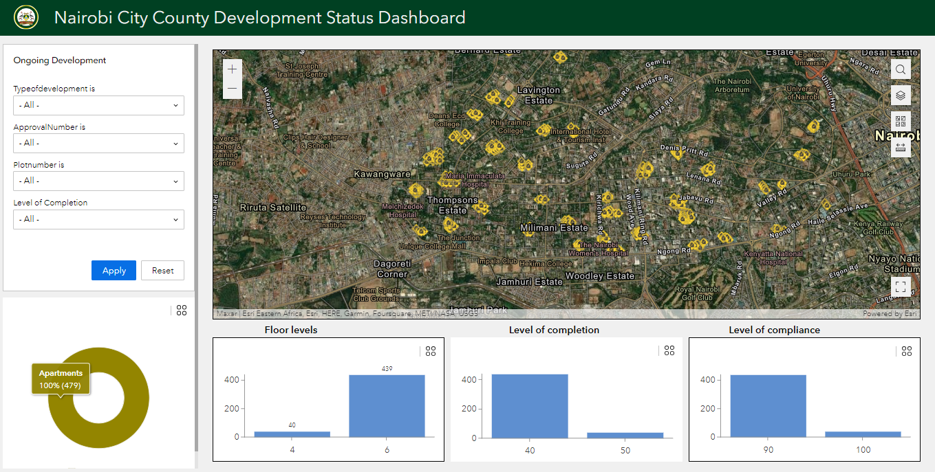The image size is (935, 472).
Task: Activate the map measurement tool
Action: click(901, 147)
